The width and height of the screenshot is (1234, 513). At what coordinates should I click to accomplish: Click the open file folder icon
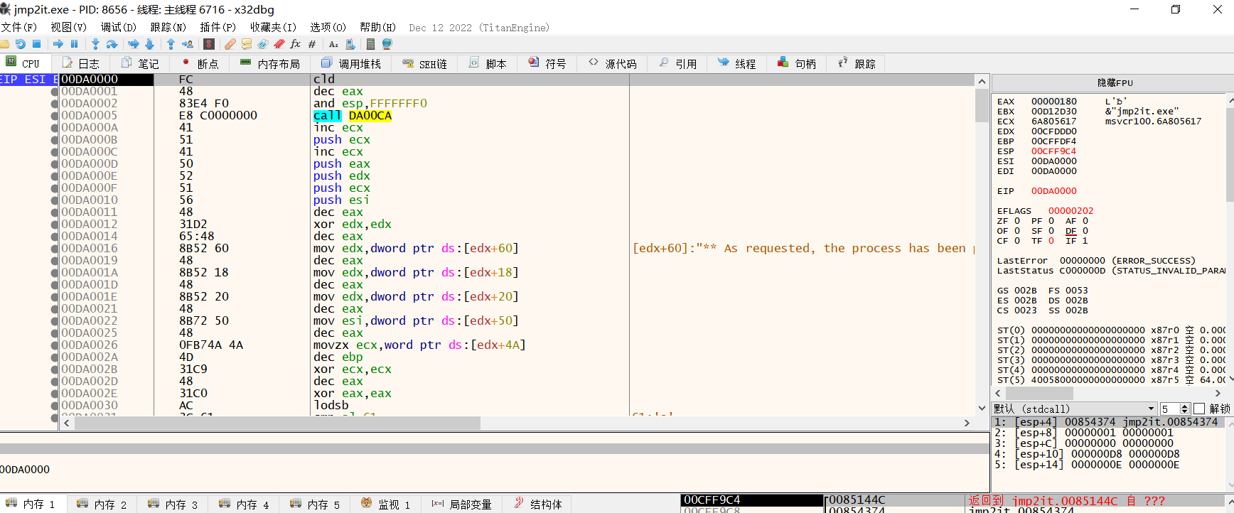[x=5, y=44]
